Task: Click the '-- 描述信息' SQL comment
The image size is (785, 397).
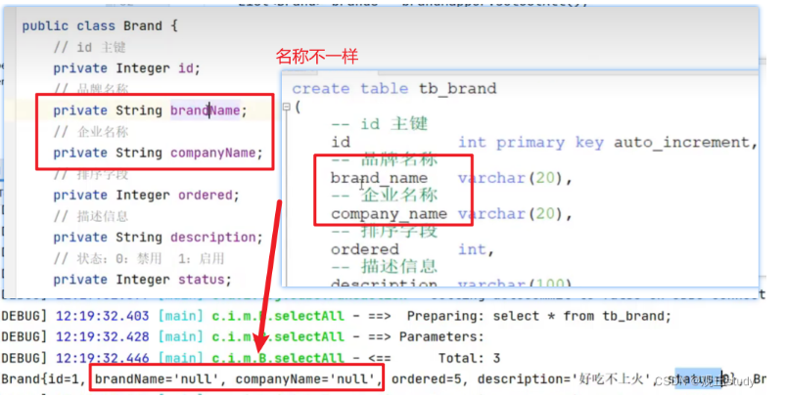Action: tap(384, 267)
